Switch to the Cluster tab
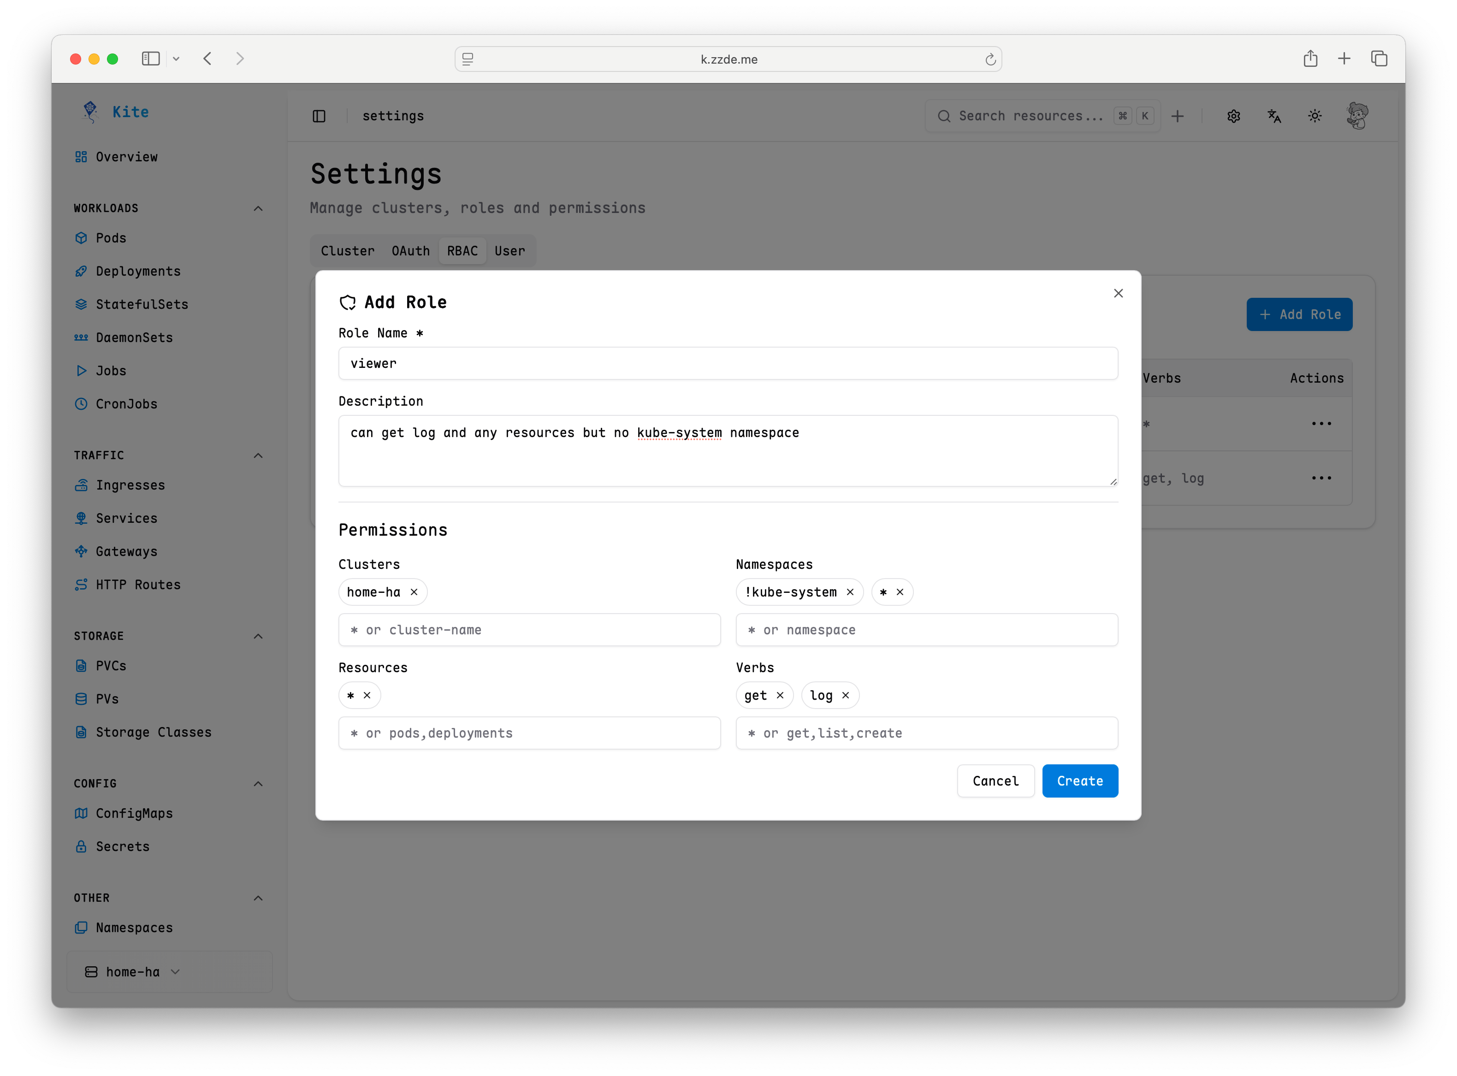The width and height of the screenshot is (1457, 1076). (347, 251)
